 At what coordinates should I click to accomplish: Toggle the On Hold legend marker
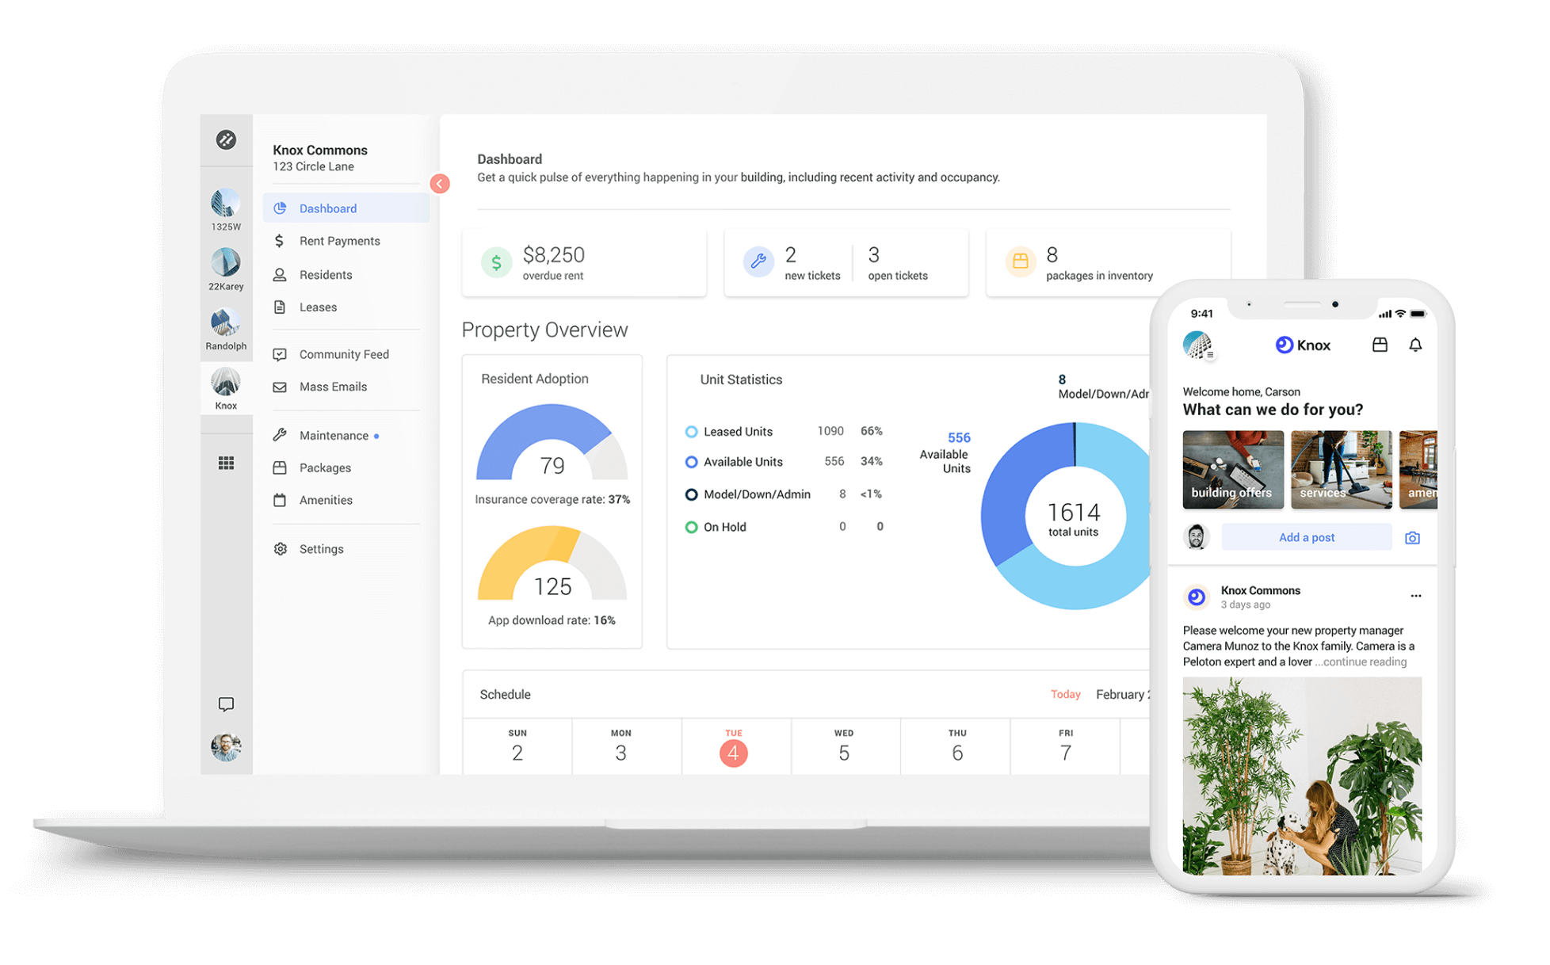(691, 526)
